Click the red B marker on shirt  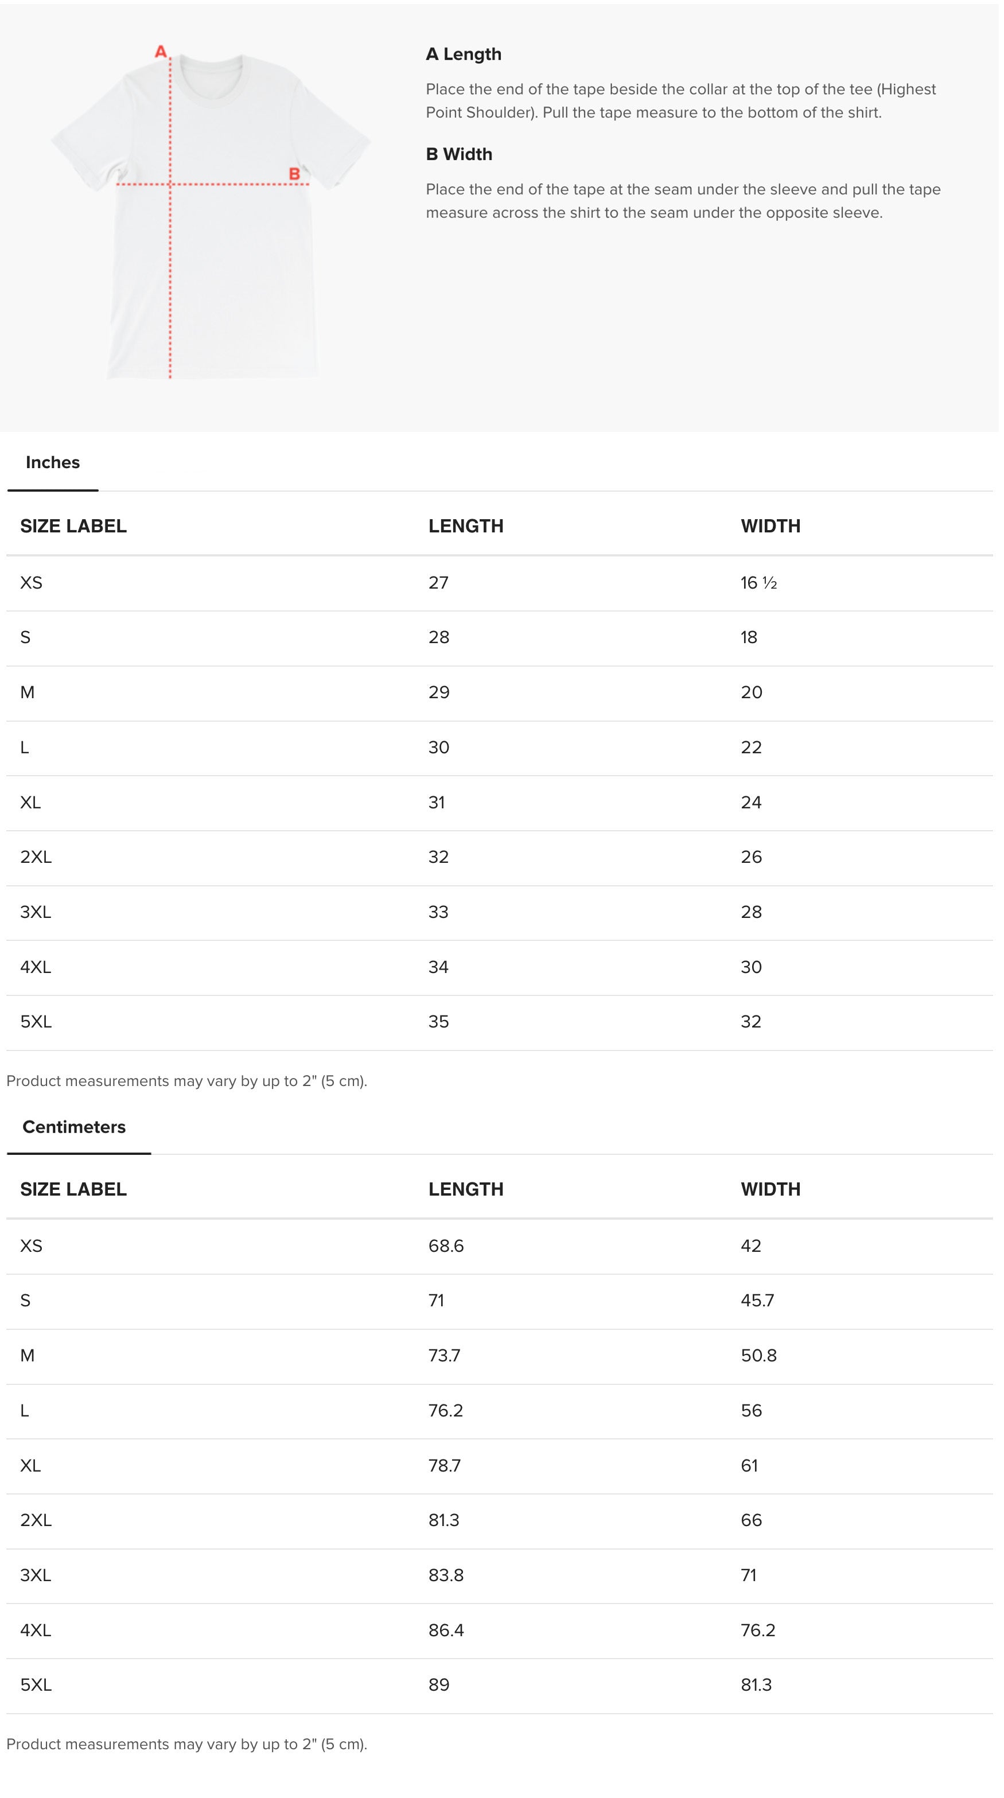tap(294, 174)
